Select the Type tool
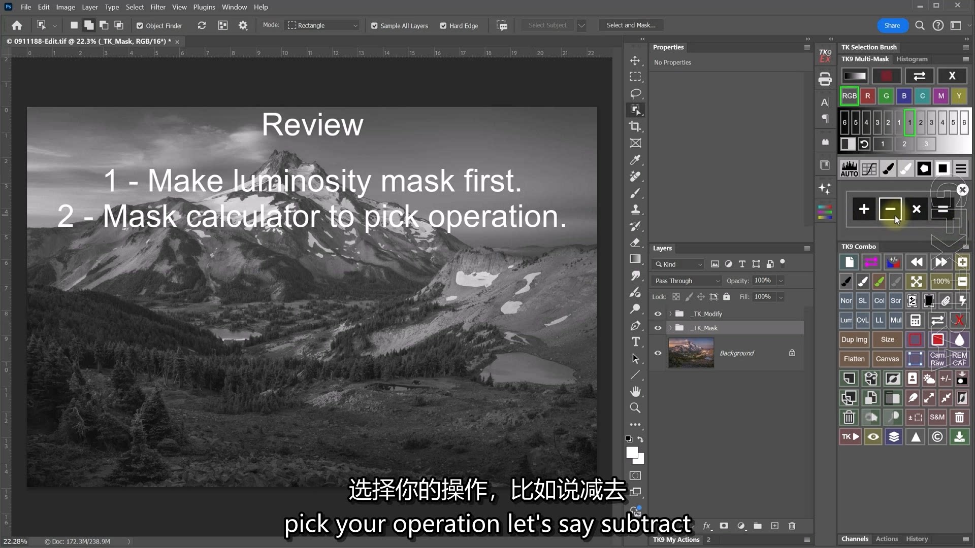The image size is (975, 548). point(635,342)
